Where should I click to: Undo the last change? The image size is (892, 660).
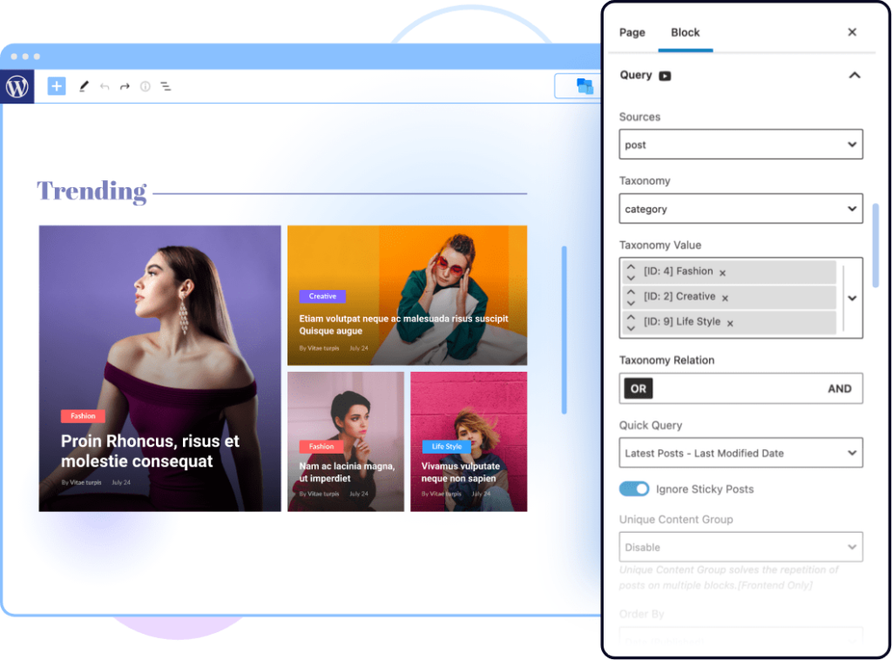point(105,86)
